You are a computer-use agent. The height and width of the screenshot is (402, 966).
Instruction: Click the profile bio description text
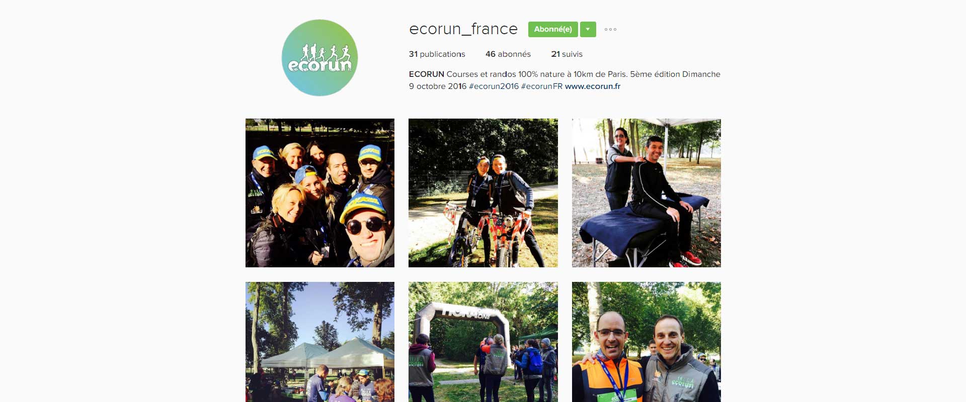coord(565,80)
